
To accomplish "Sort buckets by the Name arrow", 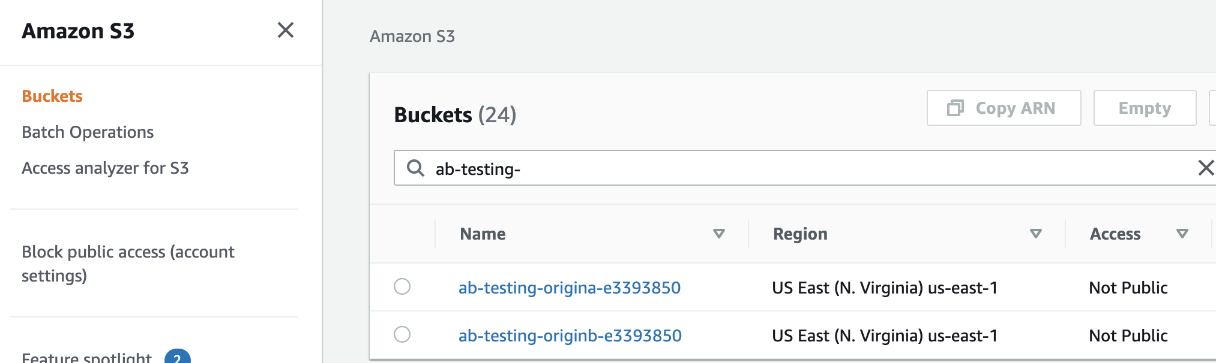I will click(718, 234).
